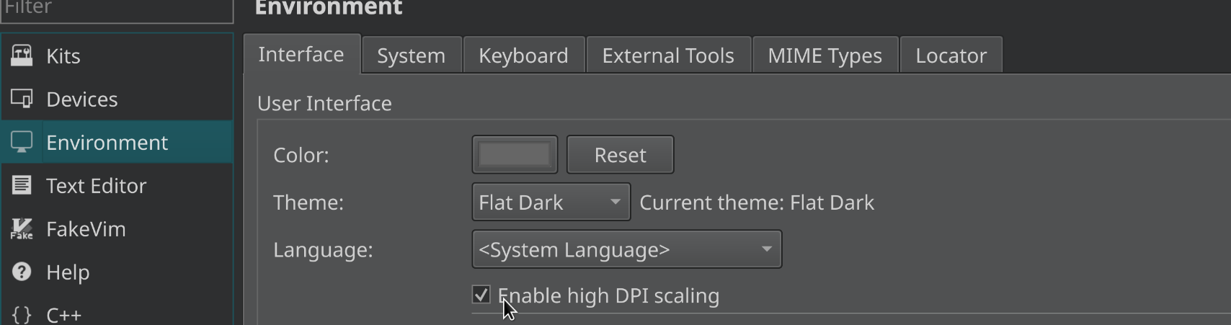1231x325 pixels.
Task: Disable high DPI scaling checkbox
Action: [x=481, y=295]
